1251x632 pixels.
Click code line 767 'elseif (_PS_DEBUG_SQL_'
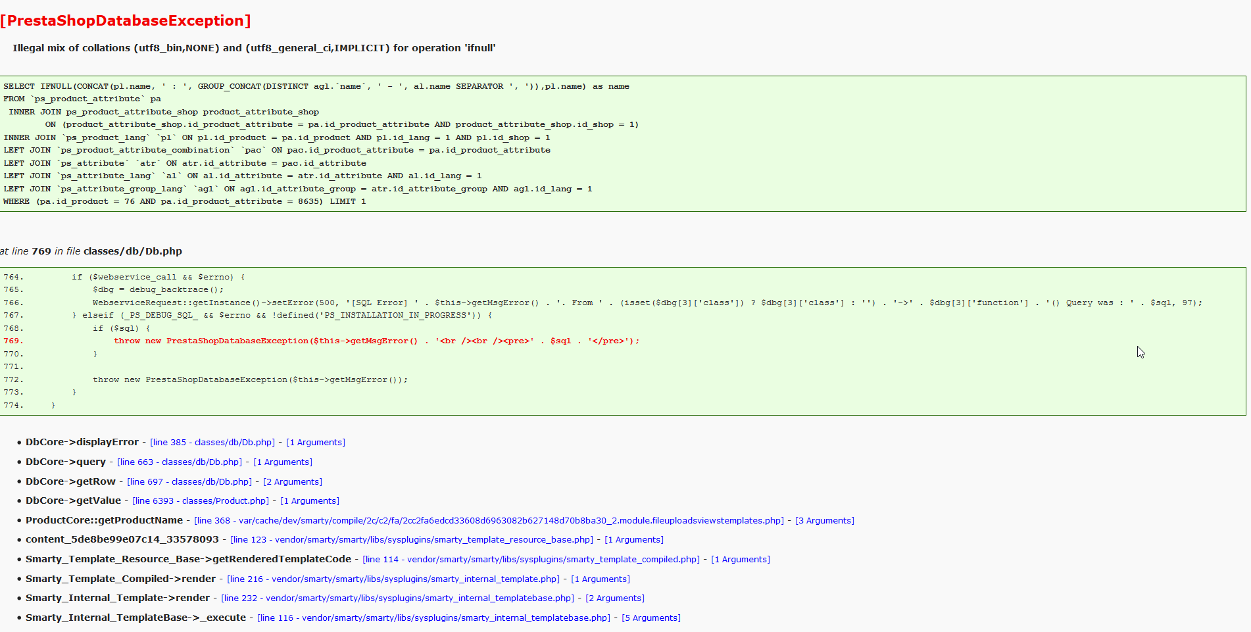click(282, 316)
